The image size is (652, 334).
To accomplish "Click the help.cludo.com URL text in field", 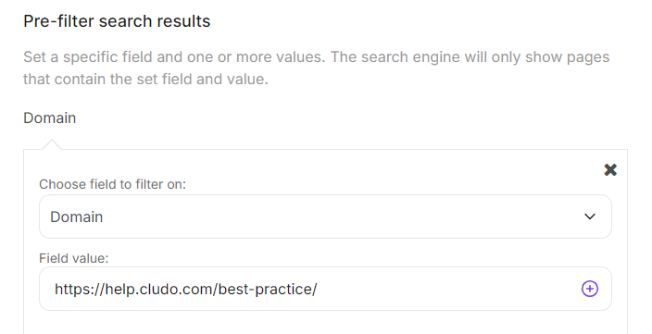I will 185,290.
